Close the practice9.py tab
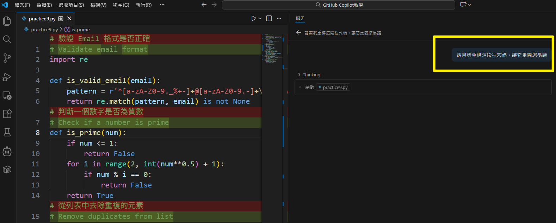Image resolution: width=556 pixels, height=223 pixels. point(69,18)
